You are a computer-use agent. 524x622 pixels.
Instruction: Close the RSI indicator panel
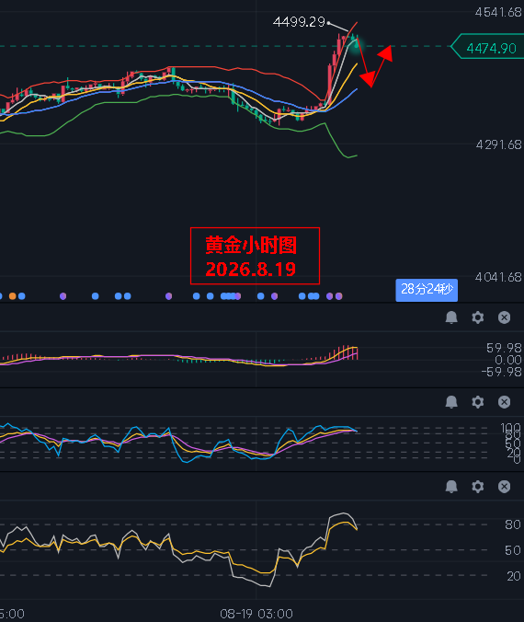(504, 487)
